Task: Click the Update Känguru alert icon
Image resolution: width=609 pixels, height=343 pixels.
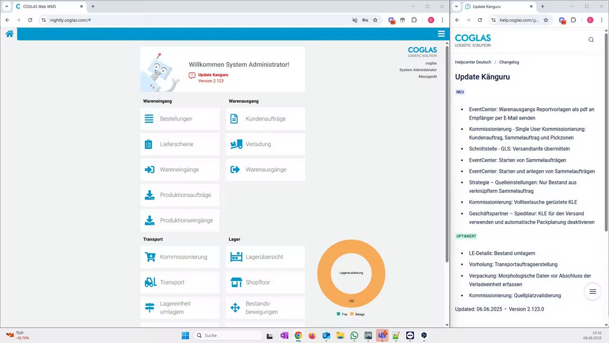Action: pyautogui.click(x=192, y=75)
